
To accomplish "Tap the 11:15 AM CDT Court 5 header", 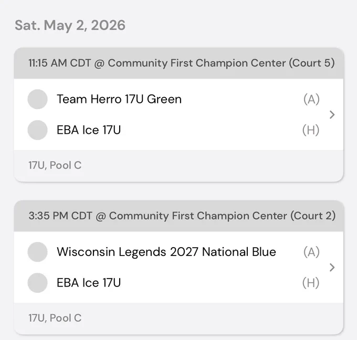I will click(x=178, y=63).
